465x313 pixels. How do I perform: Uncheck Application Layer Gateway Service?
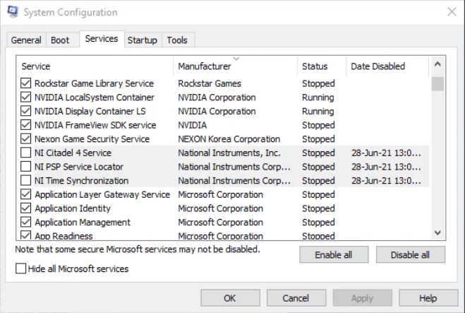click(26, 194)
